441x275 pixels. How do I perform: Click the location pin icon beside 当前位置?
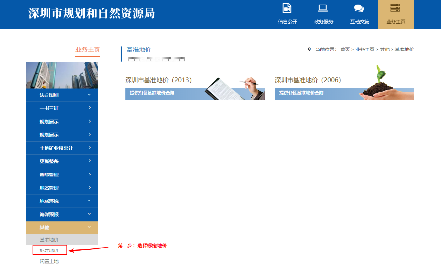pos(309,50)
